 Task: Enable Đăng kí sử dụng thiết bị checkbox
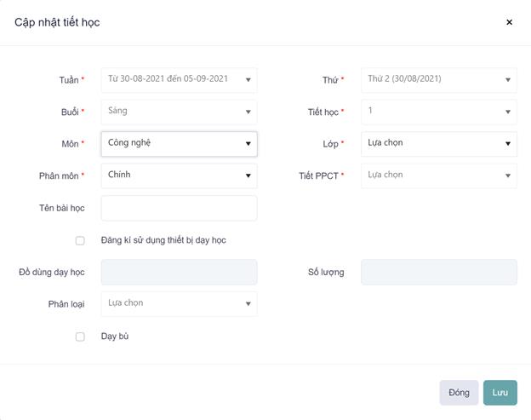80,240
